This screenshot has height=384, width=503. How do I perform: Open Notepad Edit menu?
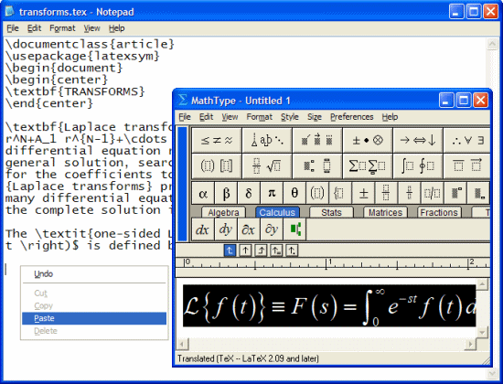click(34, 28)
